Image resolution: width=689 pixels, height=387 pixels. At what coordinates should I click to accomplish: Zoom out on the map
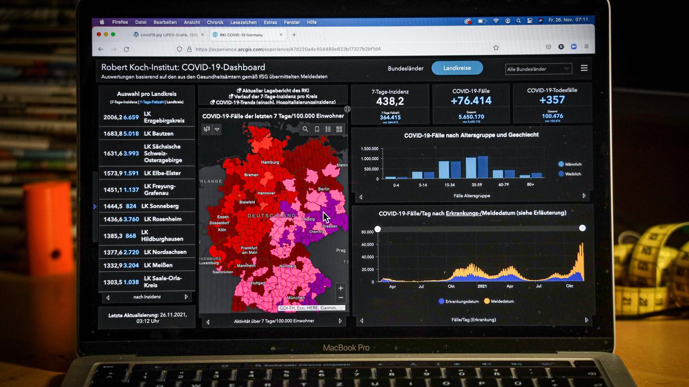point(341,298)
